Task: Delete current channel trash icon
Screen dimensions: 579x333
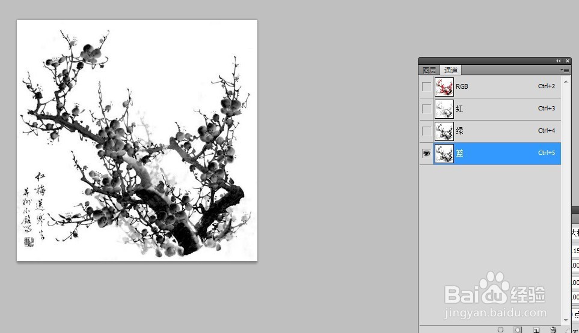Action: click(553, 329)
